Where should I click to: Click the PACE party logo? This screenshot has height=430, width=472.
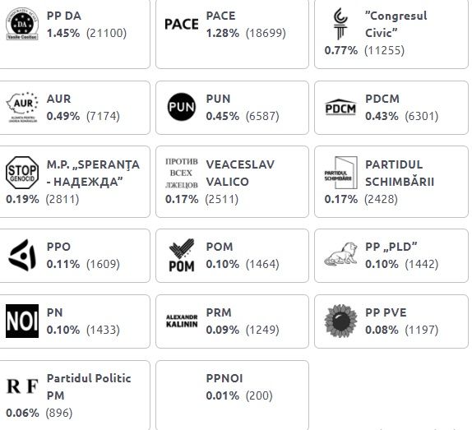click(182, 24)
